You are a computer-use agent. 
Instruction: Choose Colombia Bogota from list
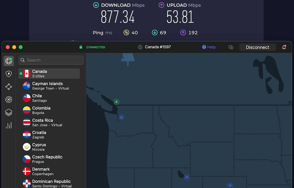49,110
